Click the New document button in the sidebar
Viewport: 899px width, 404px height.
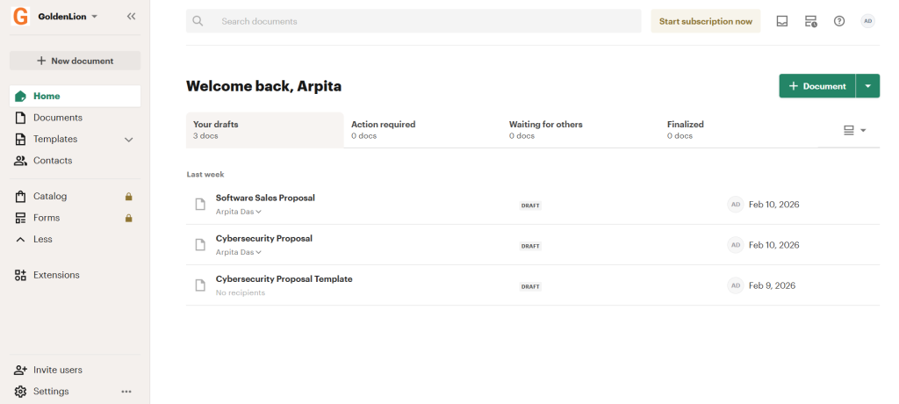click(x=76, y=61)
